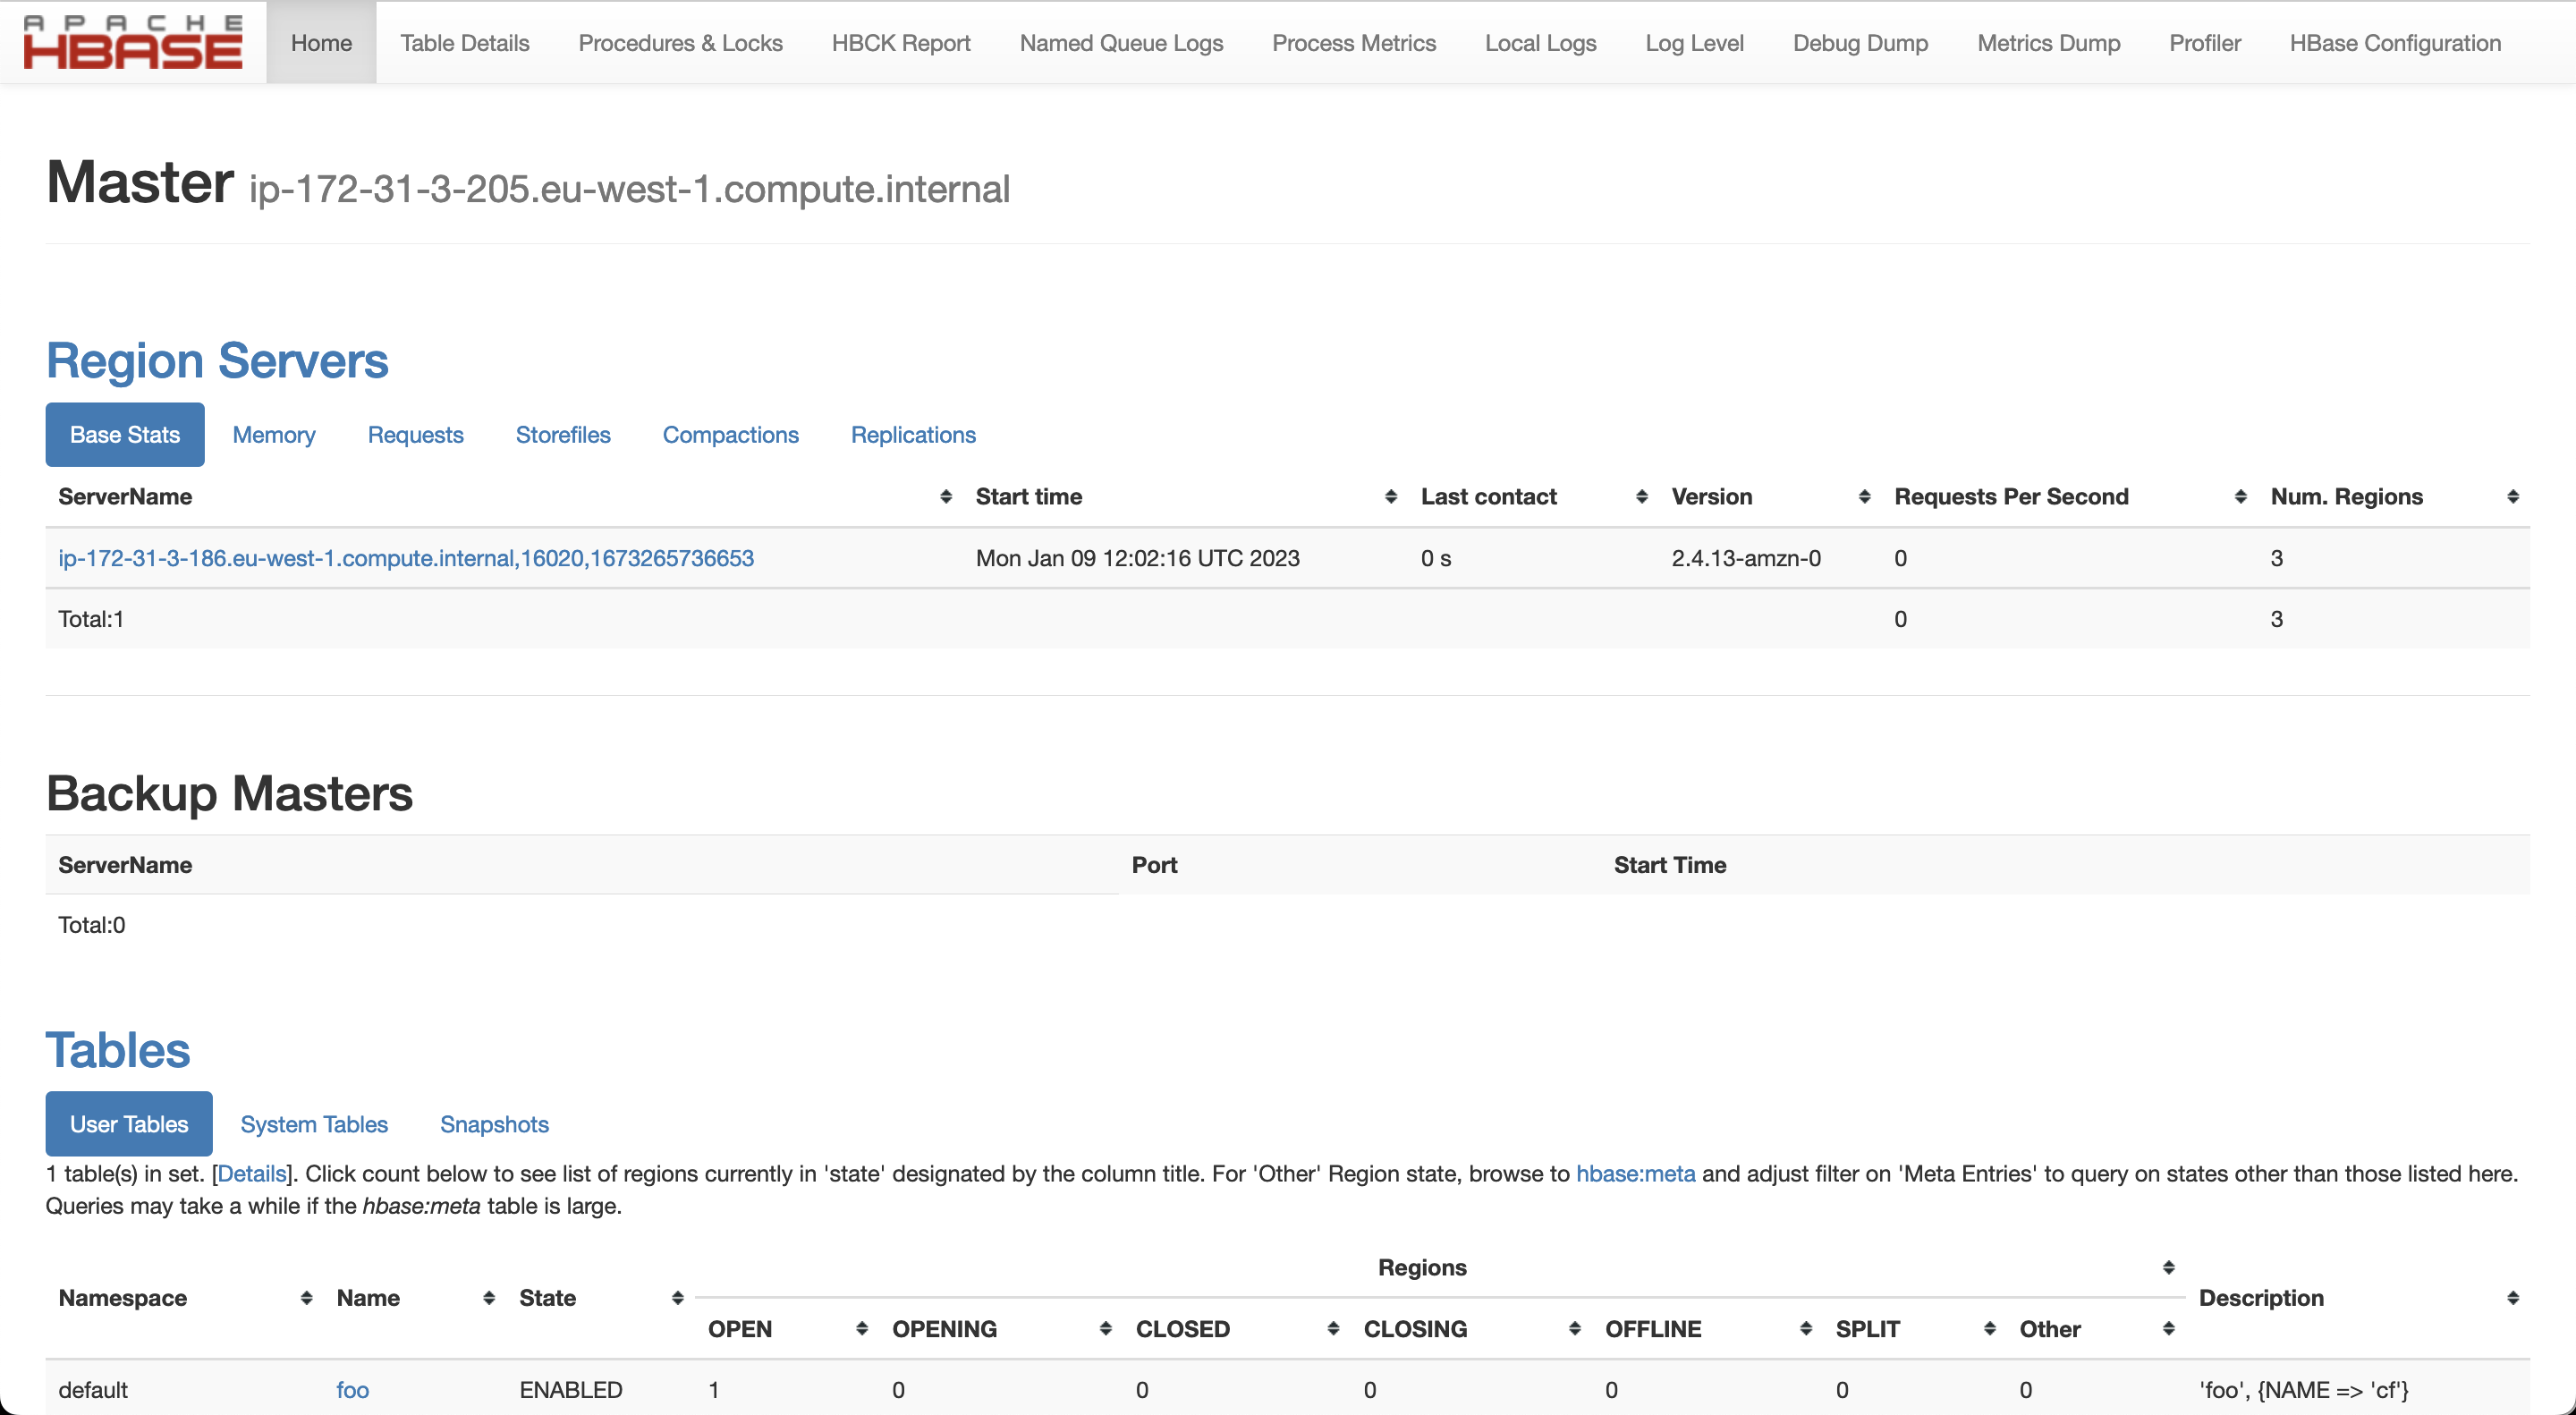Open Profiler page
The height and width of the screenshot is (1415, 2576).
pos(2205,43)
